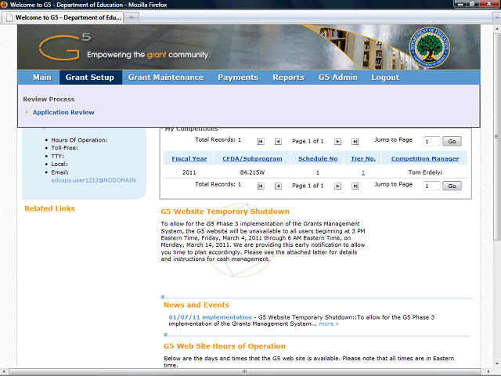Go to previous page in bottom pager

pyautogui.click(x=278, y=186)
